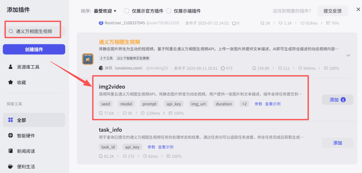Click the newspaper icon beside 新闻阅读
This screenshot has height=173, width=362.
coord(10,151)
